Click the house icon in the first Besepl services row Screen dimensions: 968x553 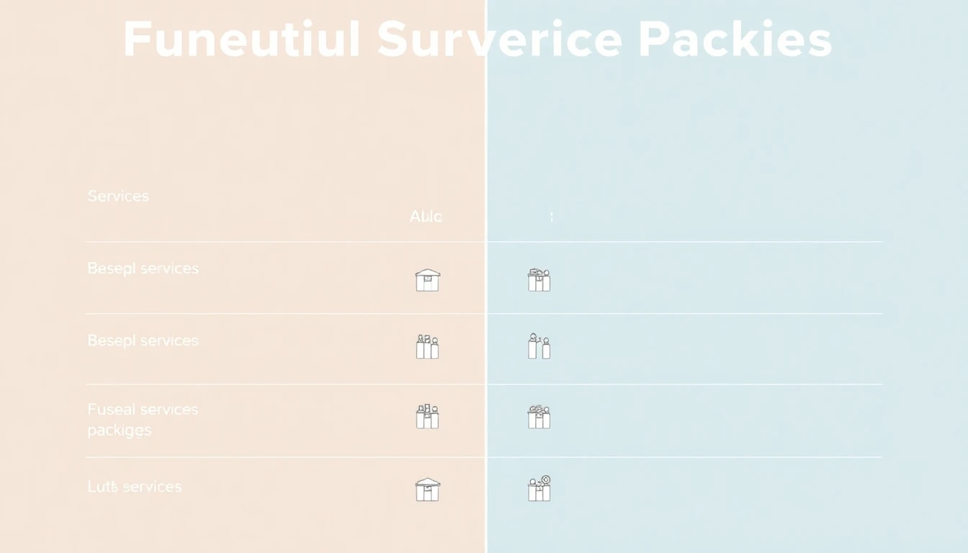click(x=427, y=280)
